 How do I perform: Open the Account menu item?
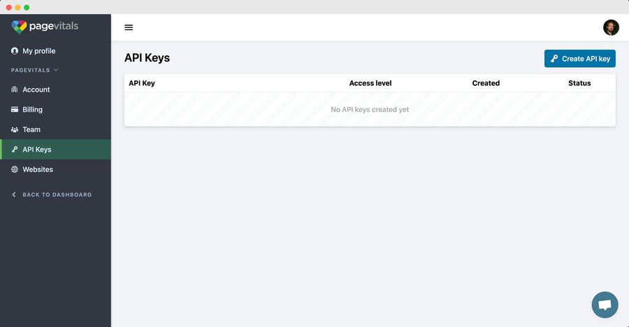point(36,89)
